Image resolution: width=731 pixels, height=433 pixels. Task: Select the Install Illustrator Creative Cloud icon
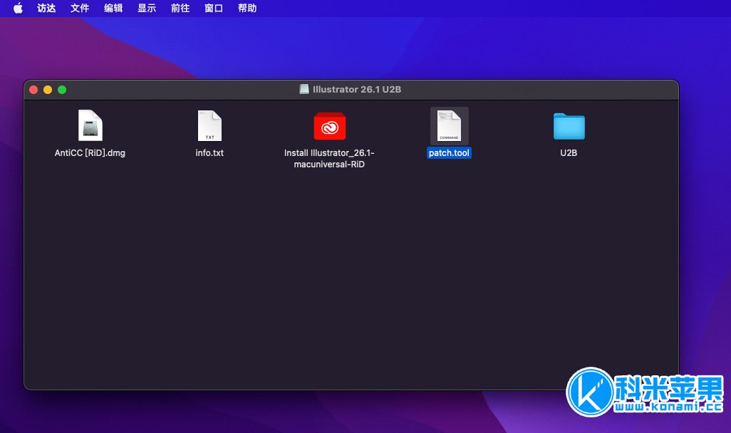330,126
